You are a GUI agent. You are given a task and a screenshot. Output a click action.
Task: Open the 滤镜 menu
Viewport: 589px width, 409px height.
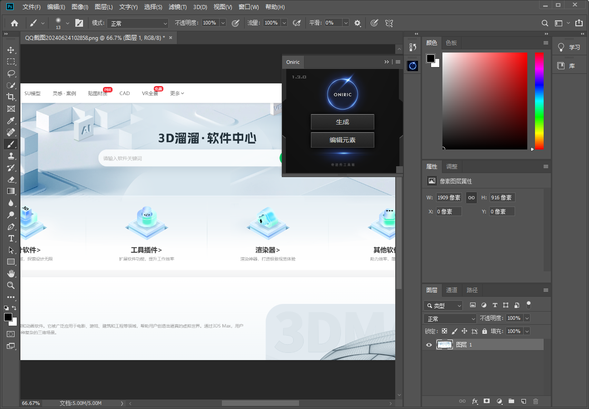[177, 7]
